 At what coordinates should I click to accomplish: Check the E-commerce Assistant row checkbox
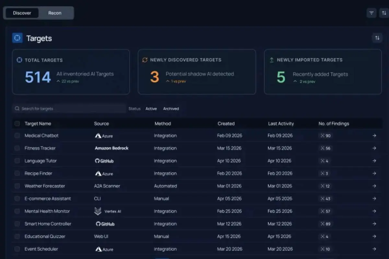point(17,199)
